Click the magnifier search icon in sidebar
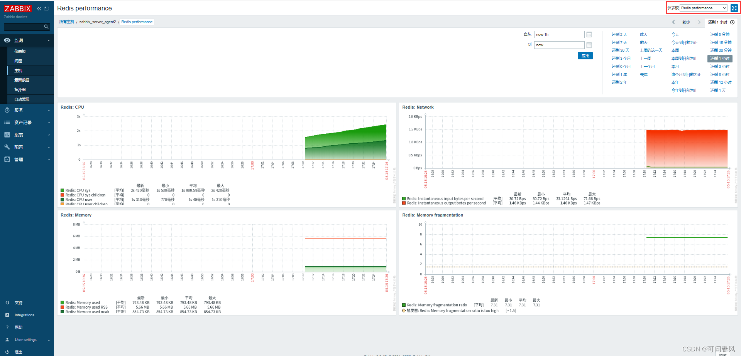This screenshot has height=356, width=741. point(46,27)
